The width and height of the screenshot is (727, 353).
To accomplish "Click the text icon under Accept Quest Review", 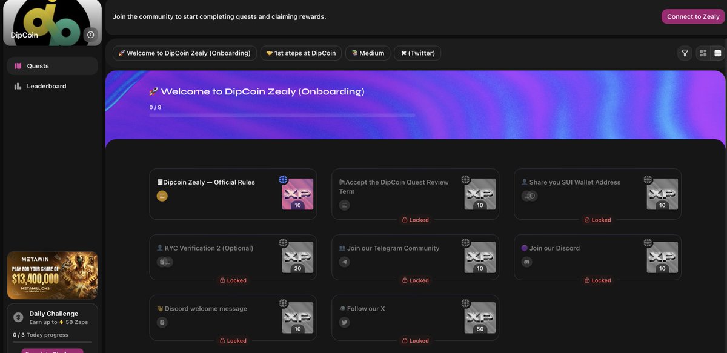I will coord(345,205).
